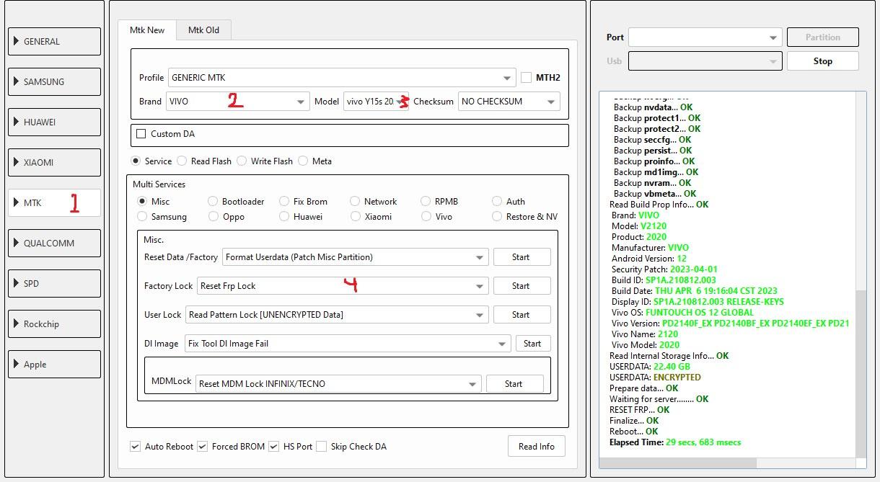Screen dimensions: 880x482
Task: Switch to the Mtk New tab
Action: pos(147,30)
